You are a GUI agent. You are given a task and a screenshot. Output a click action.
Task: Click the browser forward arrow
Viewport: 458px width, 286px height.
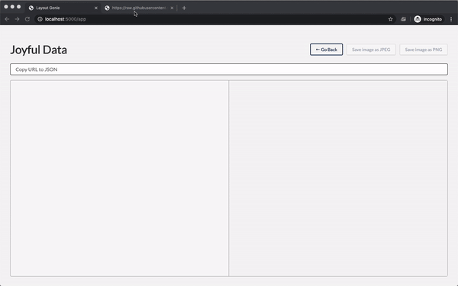pos(18,19)
